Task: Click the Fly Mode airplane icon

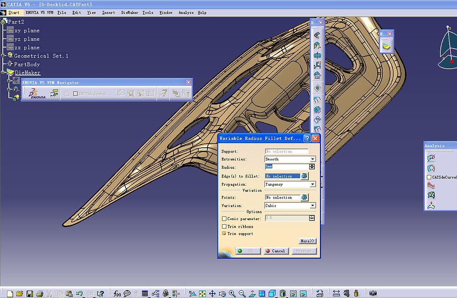Action: point(192,293)
